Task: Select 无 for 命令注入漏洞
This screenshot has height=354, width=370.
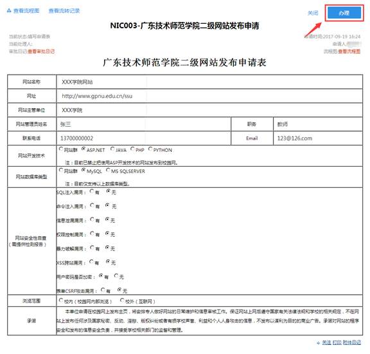Action: point(107,205)
